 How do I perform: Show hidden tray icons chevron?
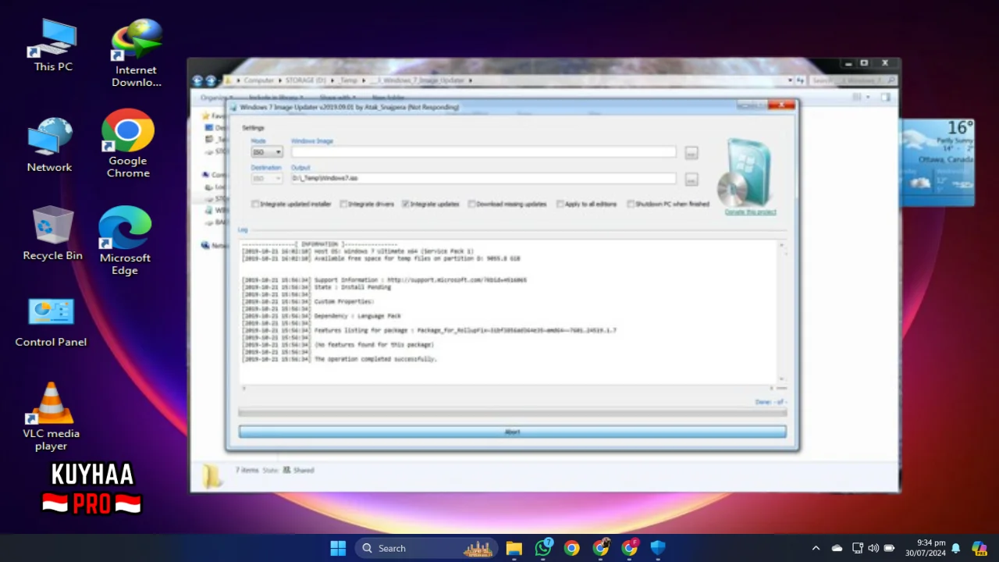(816, 548)
